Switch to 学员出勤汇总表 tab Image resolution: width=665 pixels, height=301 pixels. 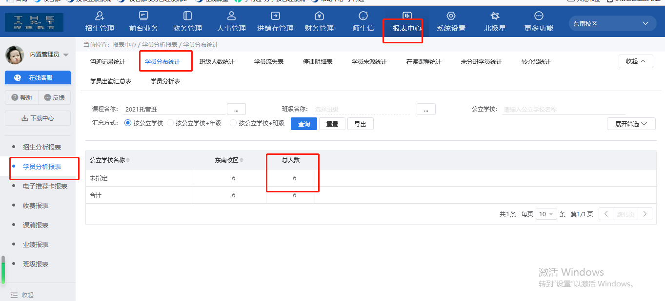point(111,81)
